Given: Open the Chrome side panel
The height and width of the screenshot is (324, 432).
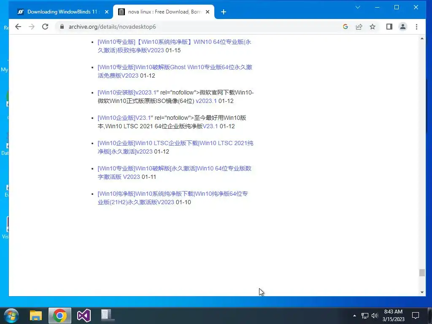Looking at the screenshot, I should pyautogui.click(x=389, y=27).
